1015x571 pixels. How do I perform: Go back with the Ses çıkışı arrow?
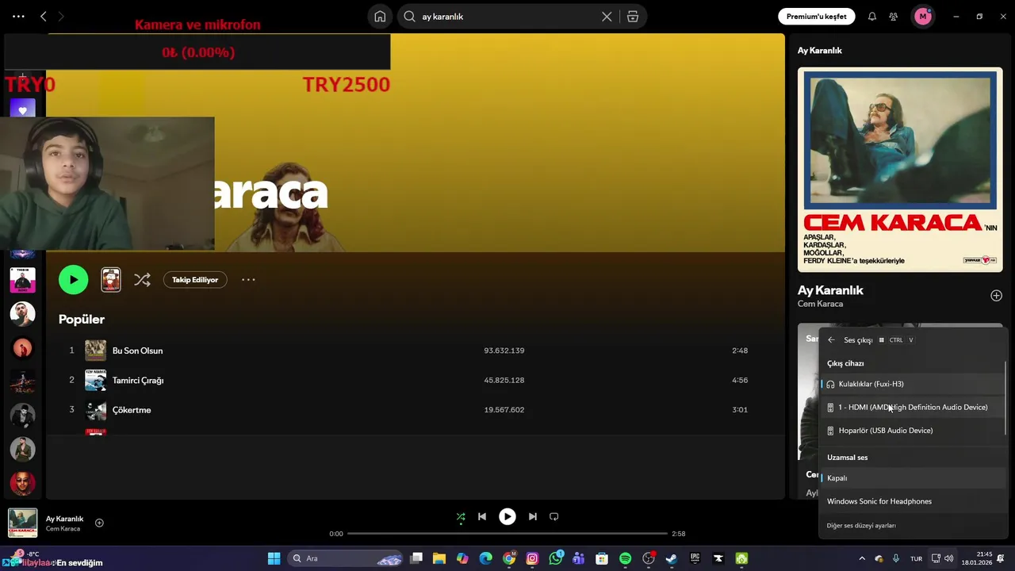point(831,339)
